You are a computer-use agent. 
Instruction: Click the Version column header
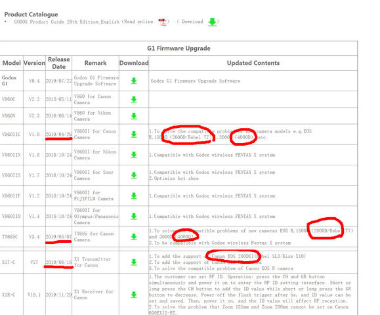[34, 63]
